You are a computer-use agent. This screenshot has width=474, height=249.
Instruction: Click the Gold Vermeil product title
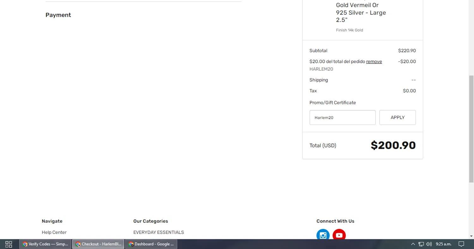tap(361, 13)
